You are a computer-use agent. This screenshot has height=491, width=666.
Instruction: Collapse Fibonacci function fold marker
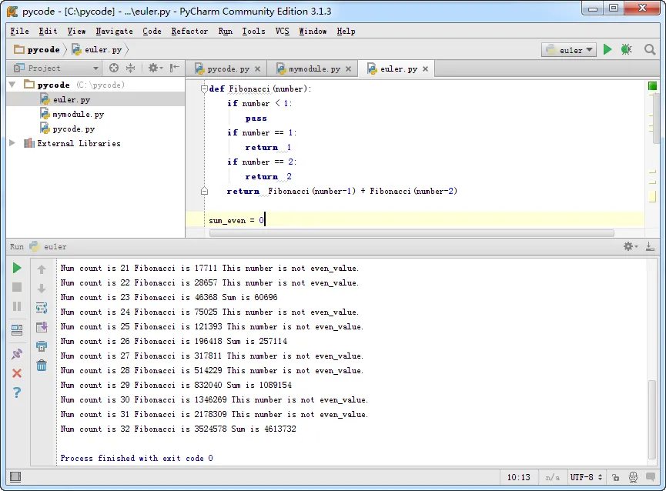[x=204, y=89]
